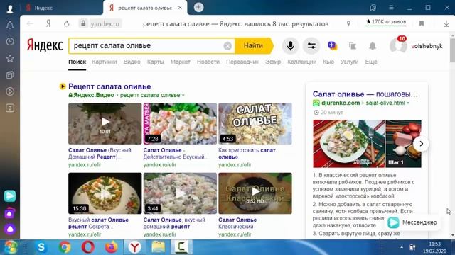Open the tab counter icon showing 2

click(x=10, y=108)
